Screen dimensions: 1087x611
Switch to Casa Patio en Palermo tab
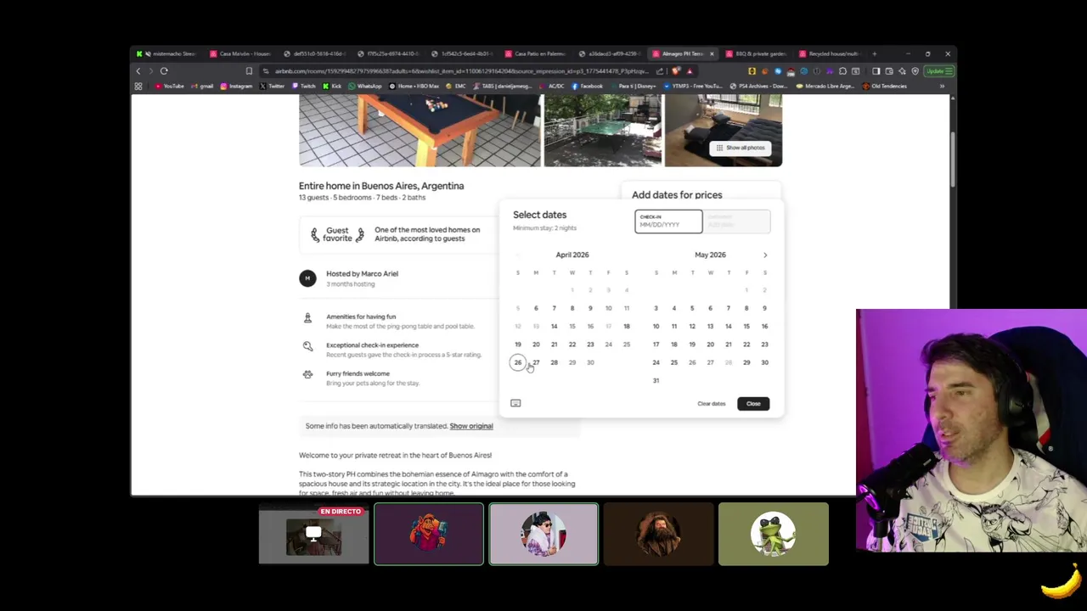tap(535, 53)
